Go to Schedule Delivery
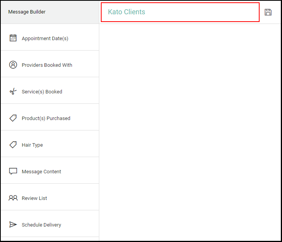 click(x=50, y=223)
